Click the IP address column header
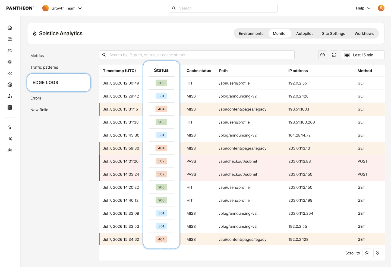391x267 pixels. [x=298, y=71]
